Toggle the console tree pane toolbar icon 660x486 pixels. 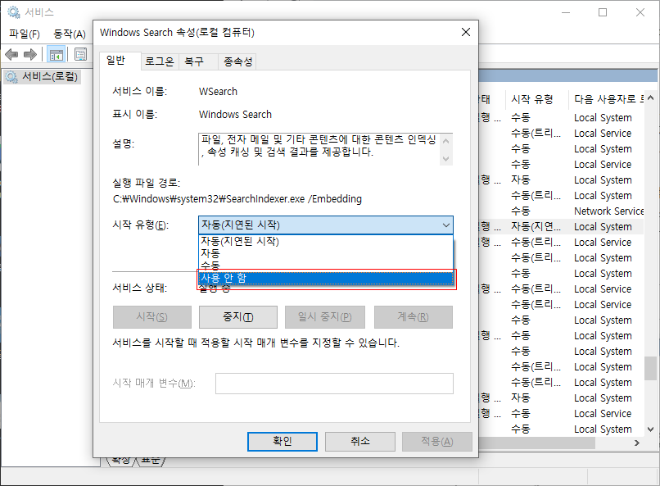pyautogui.click(x=56, y=55)
